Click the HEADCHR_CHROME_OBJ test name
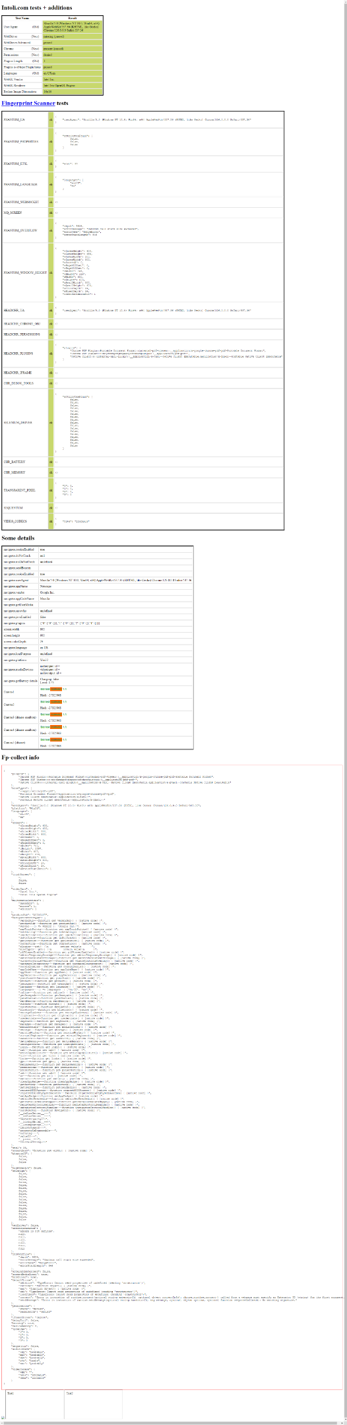This screenshot has width=347, height=1425. pos(22,324)
